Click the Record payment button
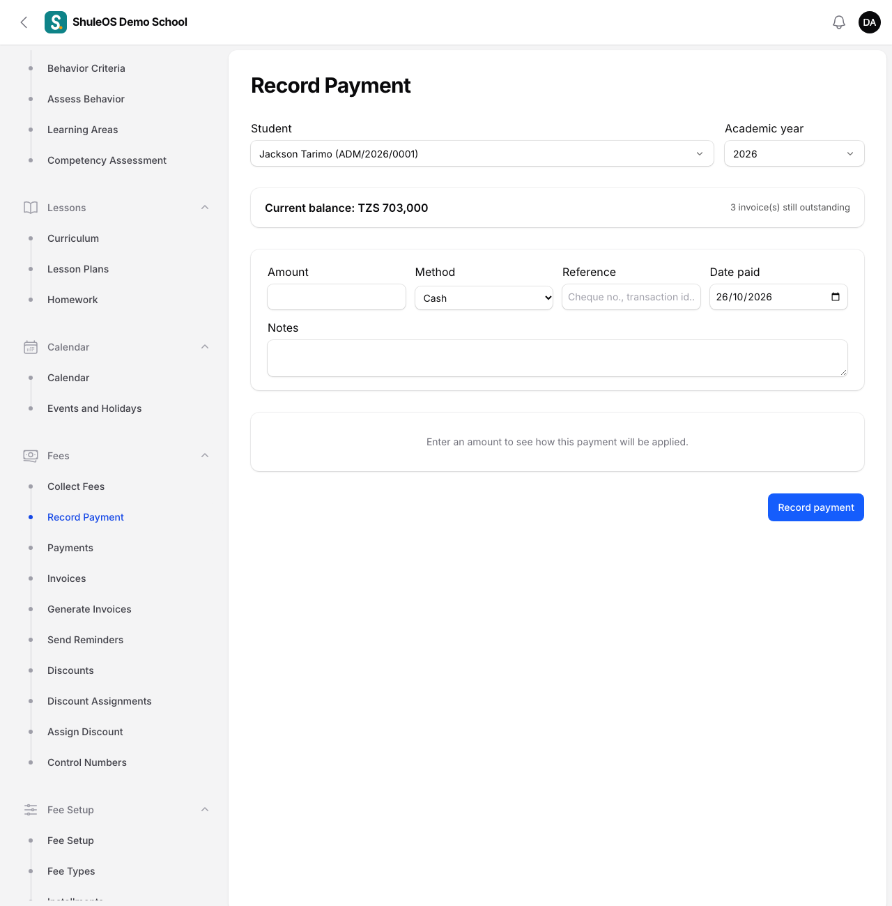Viewport: 892px width, 906px height. [816, 507]
